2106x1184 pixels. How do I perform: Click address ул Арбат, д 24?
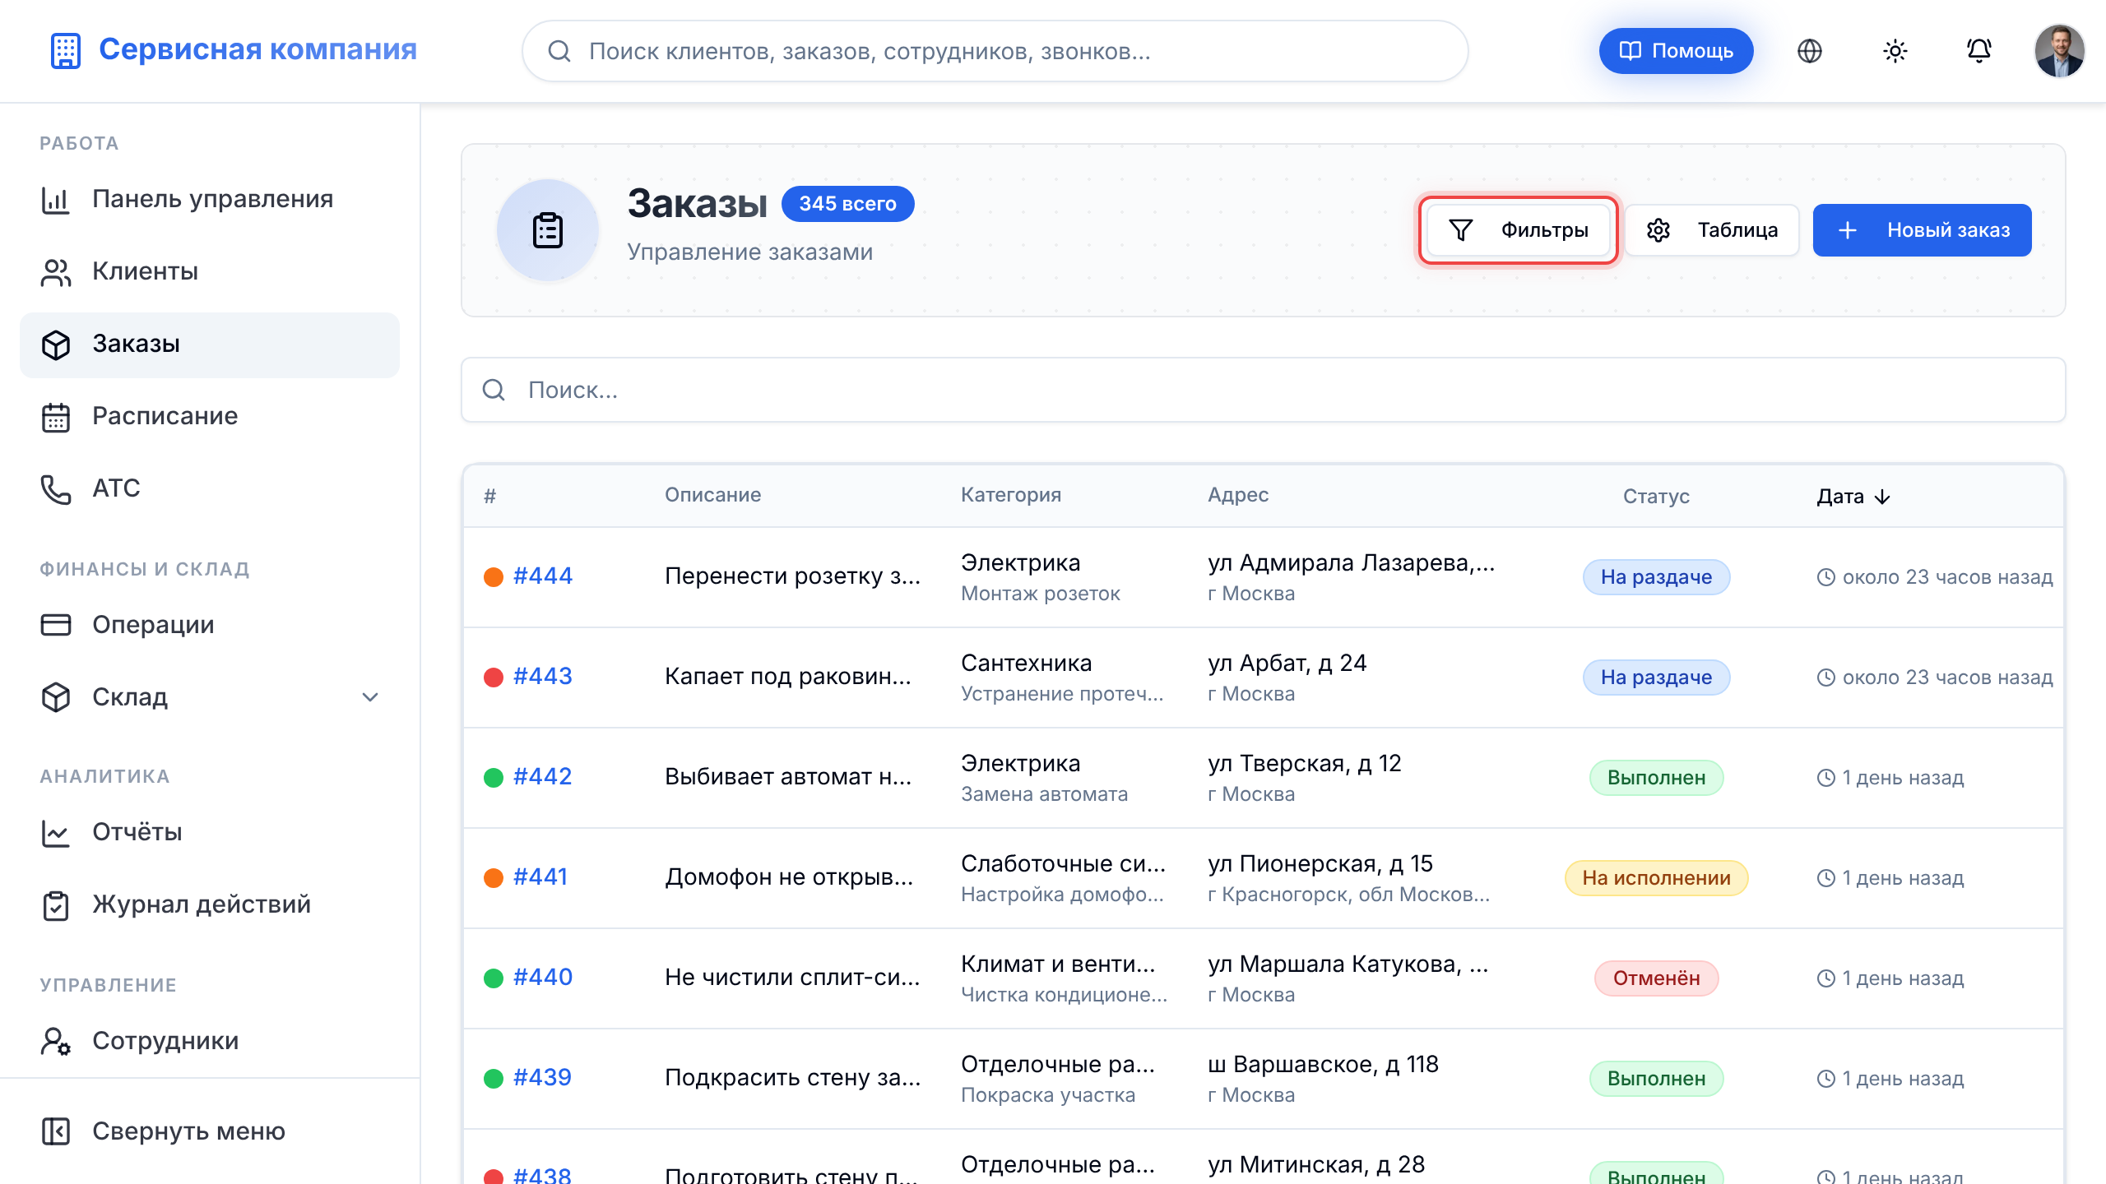click(1287, 664)
